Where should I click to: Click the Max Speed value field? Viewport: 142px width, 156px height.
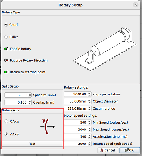(x=76, y=129)
